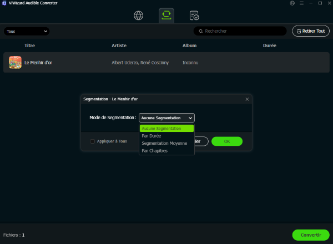Choose Segmentation Moyenne option
The width and height of the screenshot is (333, 244).
[167, 143]
